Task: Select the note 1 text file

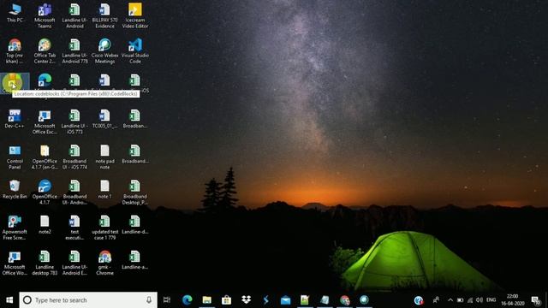Action: point(104,189)
